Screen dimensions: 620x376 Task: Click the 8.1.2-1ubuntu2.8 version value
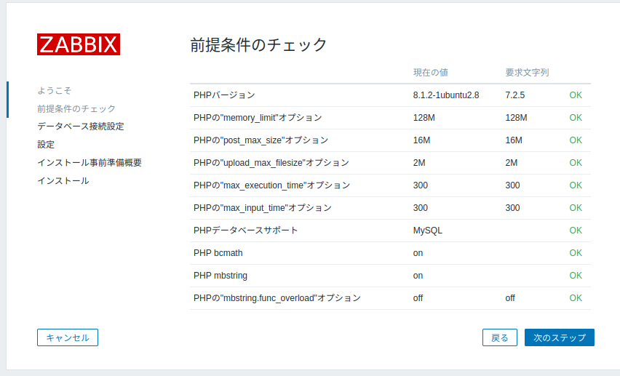tap(446, 95)
